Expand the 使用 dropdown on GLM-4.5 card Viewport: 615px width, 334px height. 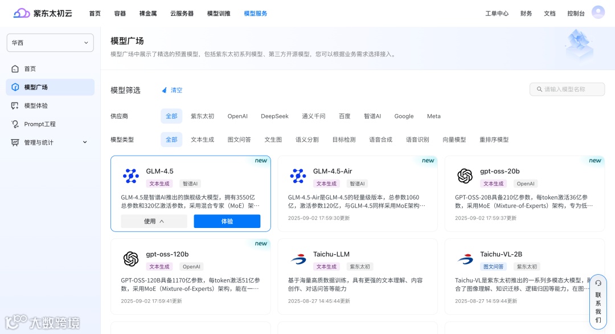(154, 221)
